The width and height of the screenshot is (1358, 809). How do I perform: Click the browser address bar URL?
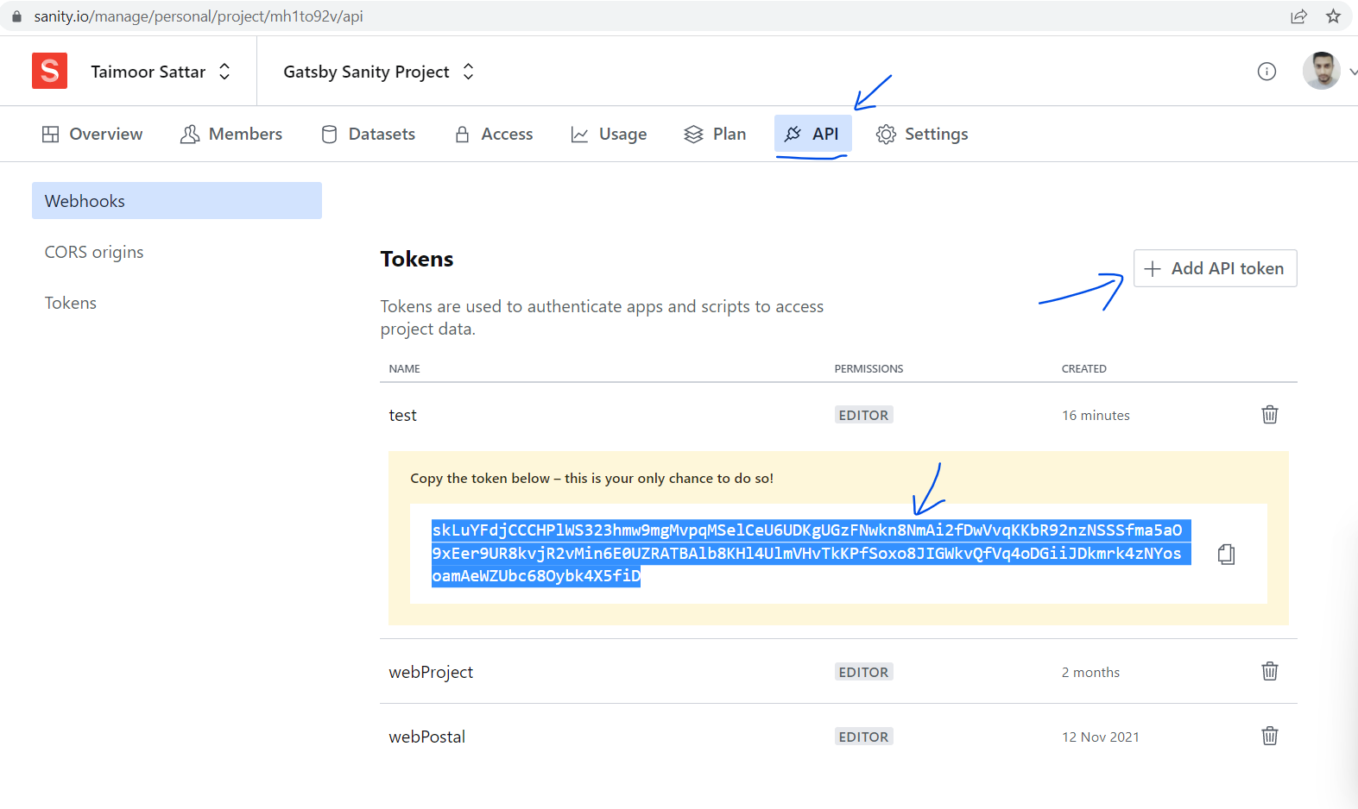point(199,16)
